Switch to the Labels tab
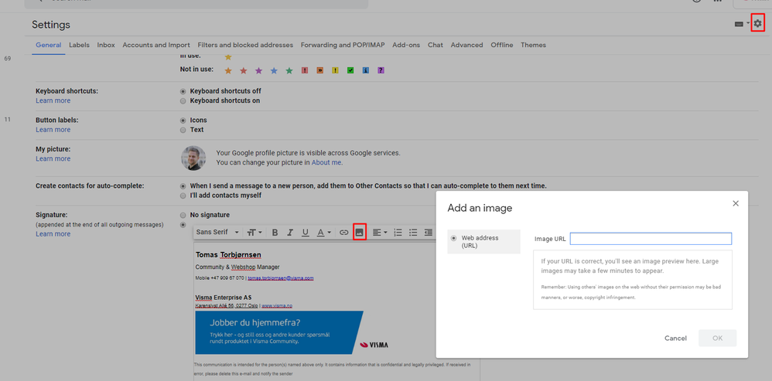Image resolution: width=772 pixels, height=381 pixels. (79, 45)
